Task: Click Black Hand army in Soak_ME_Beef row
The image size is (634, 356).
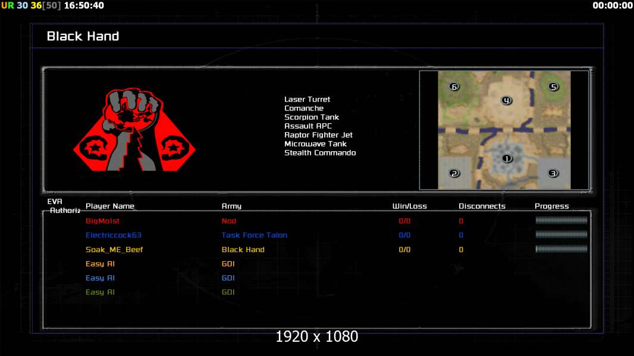Action: point(243,250)
